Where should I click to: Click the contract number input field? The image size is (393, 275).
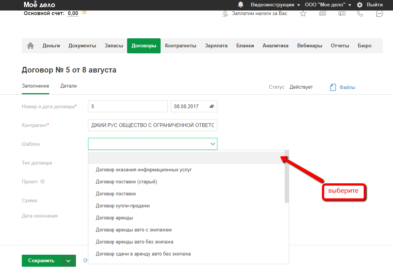click(128, 106)
